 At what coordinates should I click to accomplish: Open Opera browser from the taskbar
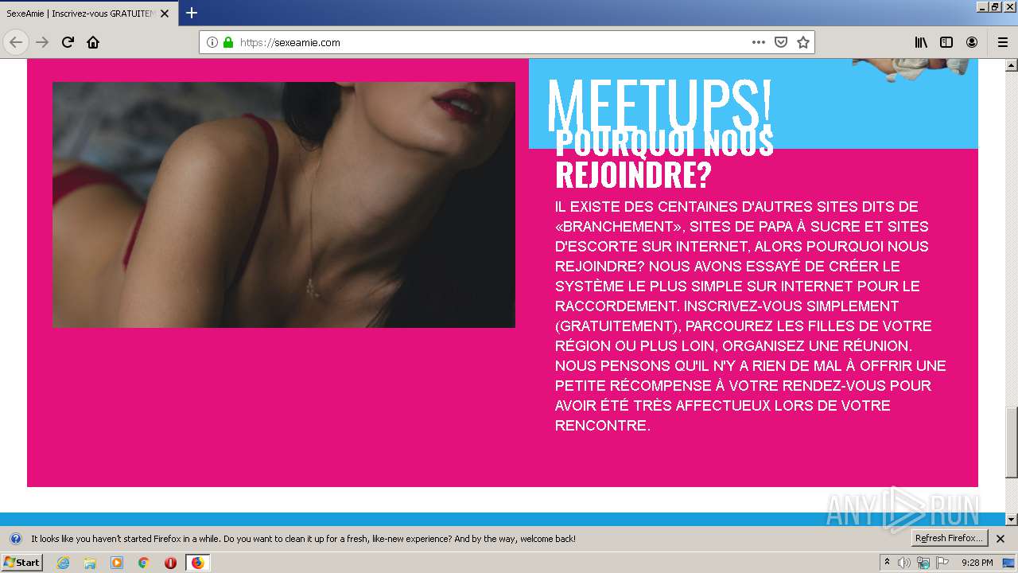170,563
